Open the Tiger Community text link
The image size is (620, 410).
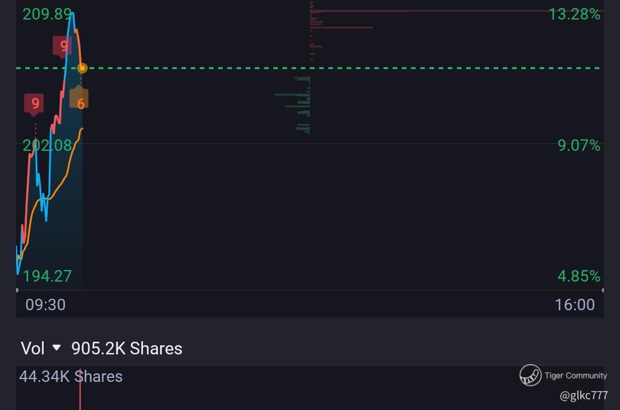tap(575, 376)
